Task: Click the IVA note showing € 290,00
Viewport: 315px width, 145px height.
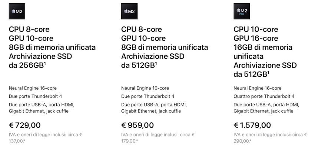Action: pos(270,138)
